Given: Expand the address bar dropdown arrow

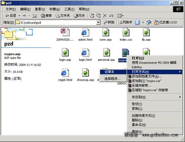Looking at the screenshot, I should click(x=98, y=22).
